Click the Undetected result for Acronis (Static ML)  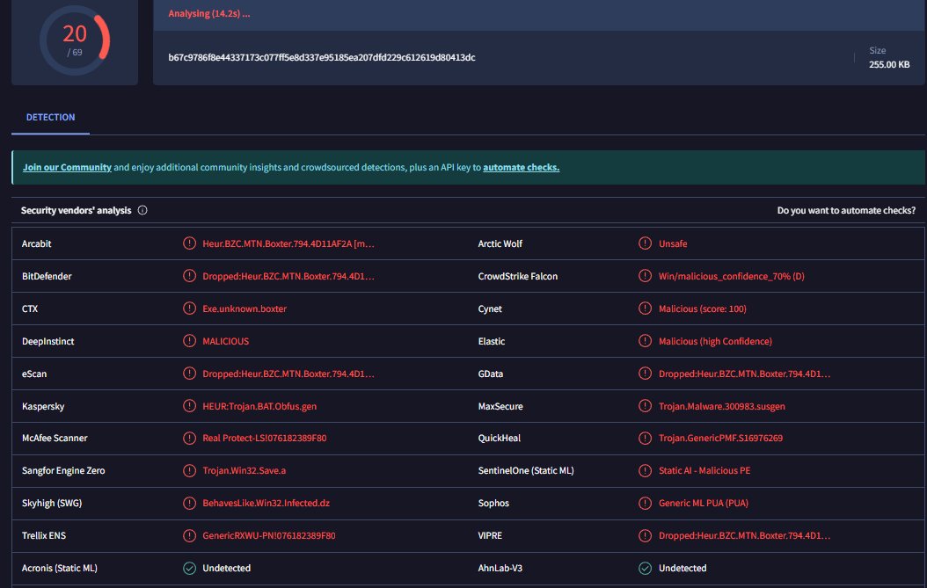[226, 568]
